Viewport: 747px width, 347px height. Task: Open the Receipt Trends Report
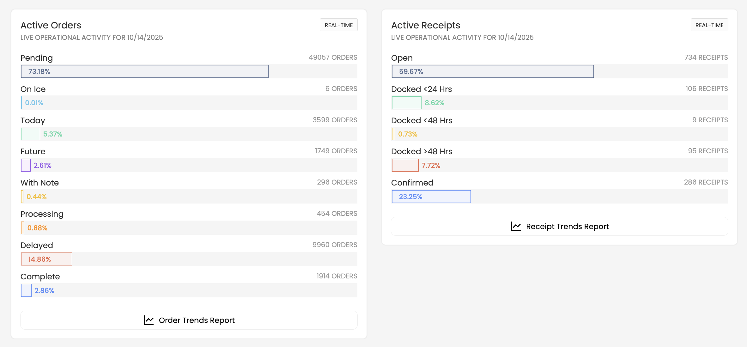point(567,226)
